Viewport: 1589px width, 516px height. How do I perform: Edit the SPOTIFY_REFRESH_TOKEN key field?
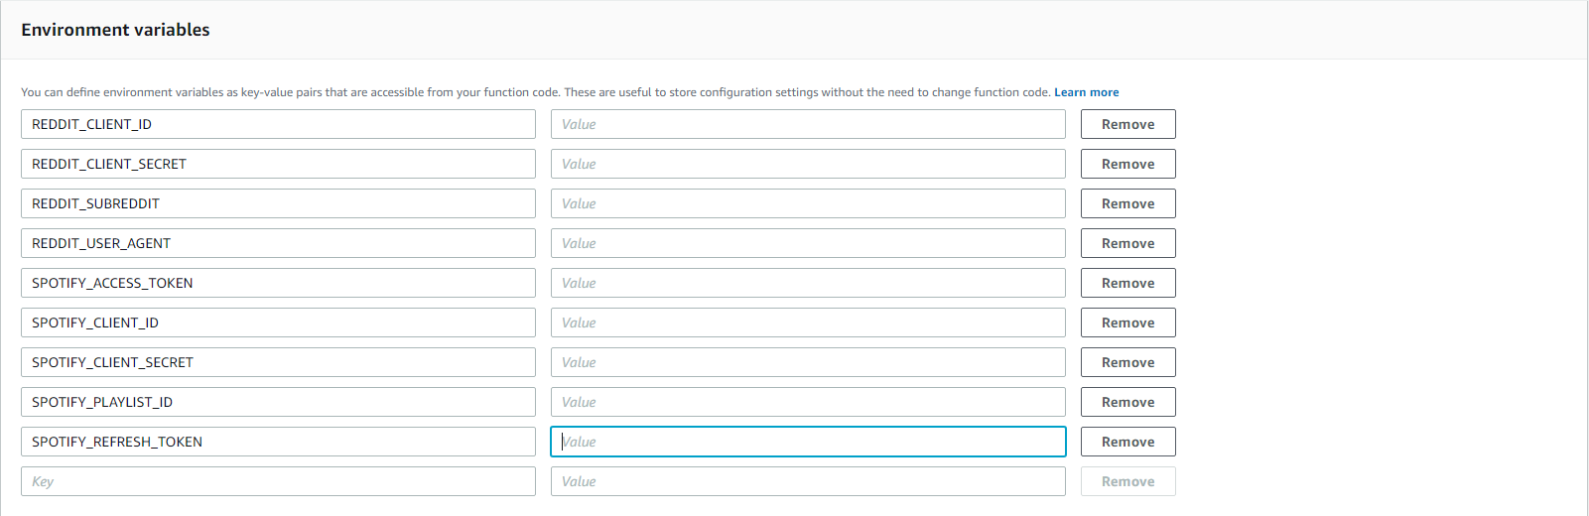278,442
